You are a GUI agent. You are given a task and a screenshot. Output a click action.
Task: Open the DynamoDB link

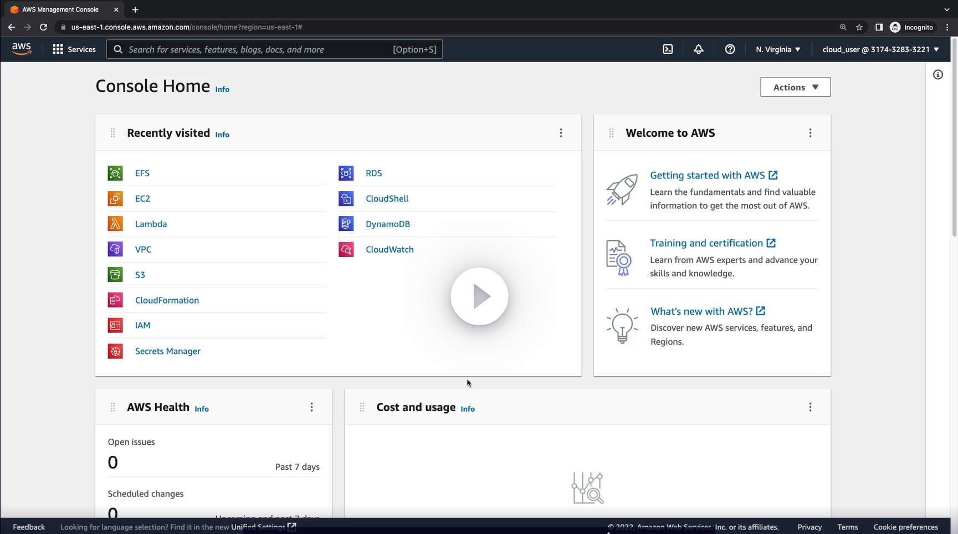[x=388, y=224]
